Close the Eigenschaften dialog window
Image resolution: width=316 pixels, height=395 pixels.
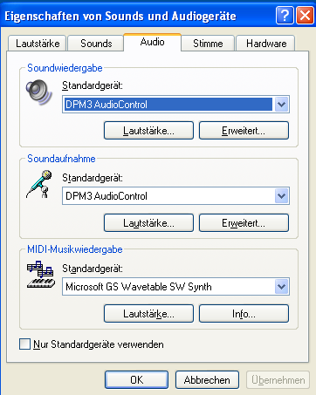click(305, 15)
